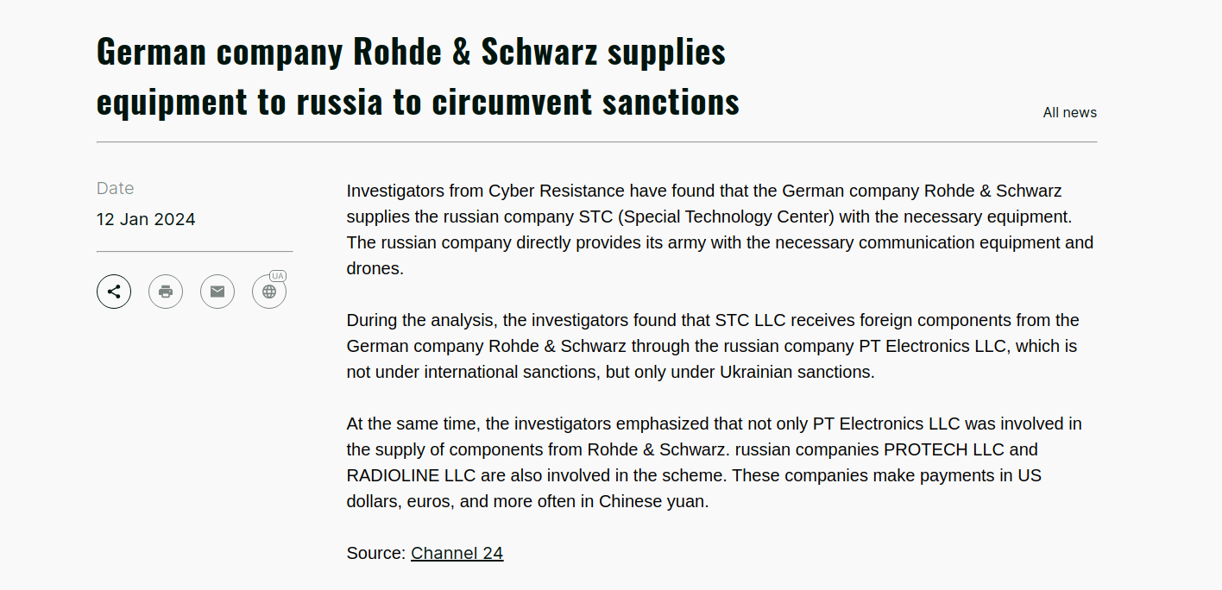Open the share options icon
Image resolution: width=1222 pixels, height=590 pixels.
(114, 292)
